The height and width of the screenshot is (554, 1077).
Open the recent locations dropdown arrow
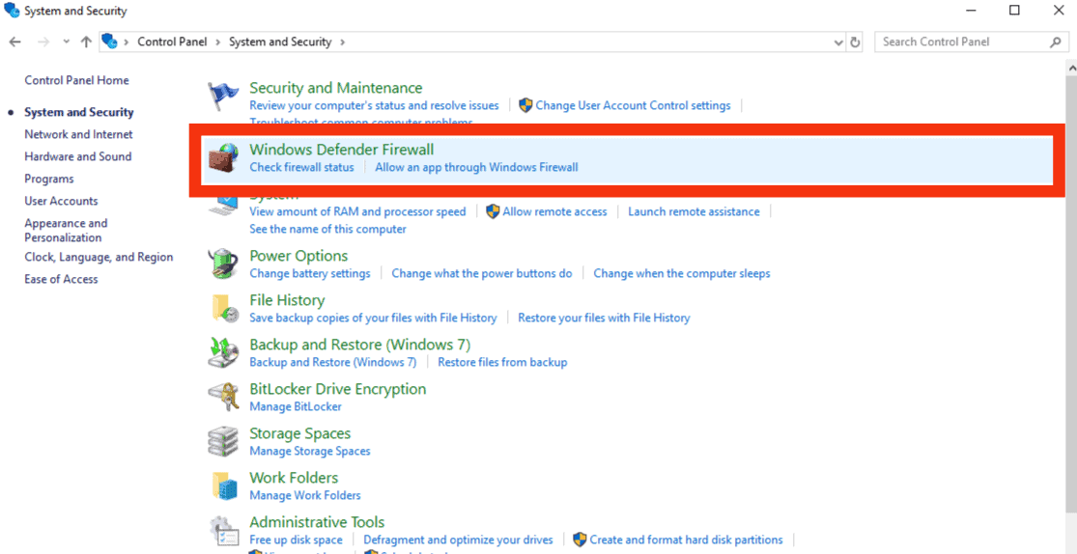(66, 42)
